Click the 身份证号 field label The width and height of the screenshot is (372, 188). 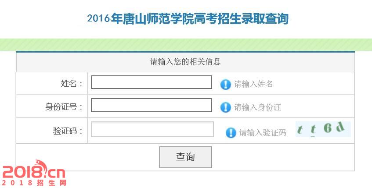click(64, 107)
